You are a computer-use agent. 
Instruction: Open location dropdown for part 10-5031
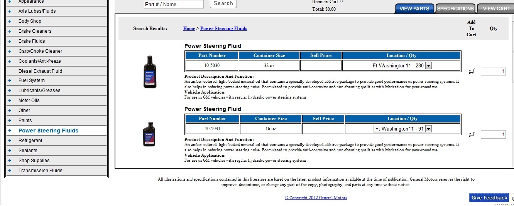(x=402, y=129)
